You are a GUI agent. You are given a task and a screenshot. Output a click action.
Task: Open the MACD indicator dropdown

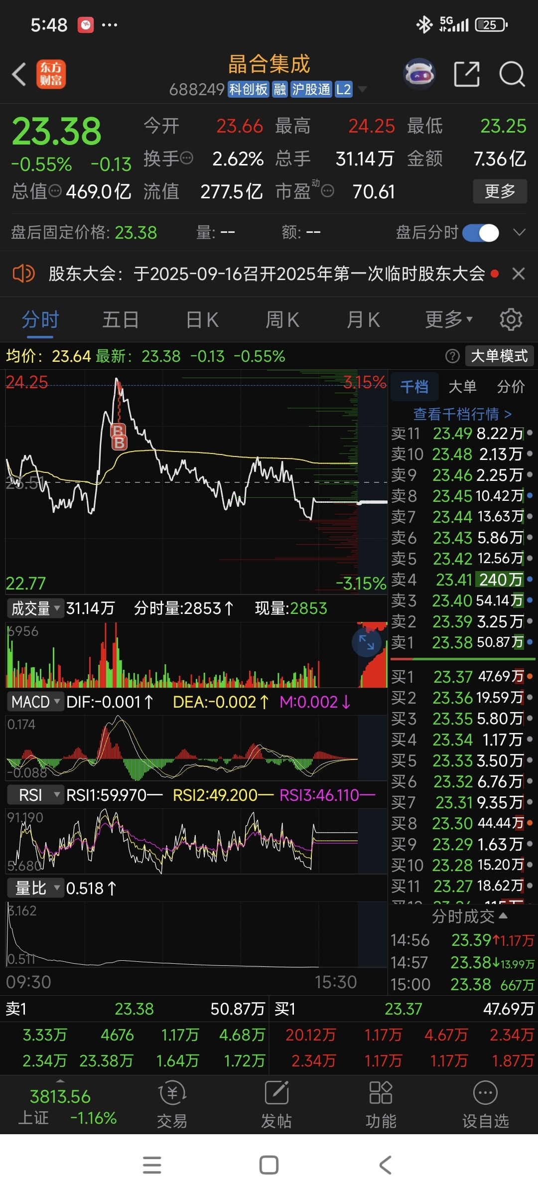[x=35, y=702]
